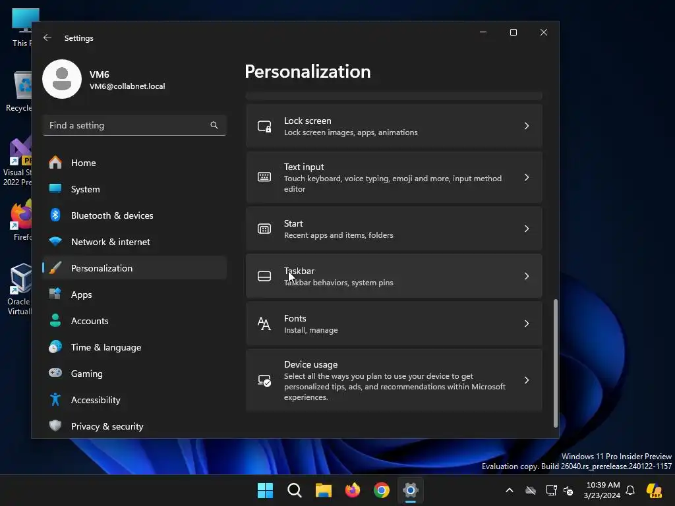The width and height of the screenshot is (675, 506).
Task: Launch Google Chrome from the taskbar
Action: click(x=382, y=490)
